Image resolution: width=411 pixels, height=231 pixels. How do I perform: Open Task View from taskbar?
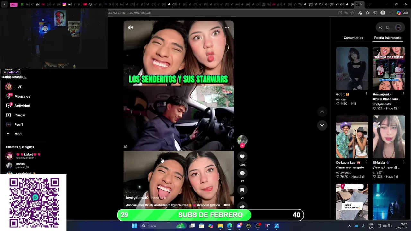coord(192,226)
